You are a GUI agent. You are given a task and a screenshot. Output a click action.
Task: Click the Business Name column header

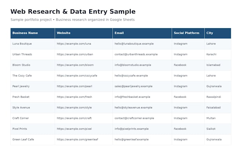33,33
